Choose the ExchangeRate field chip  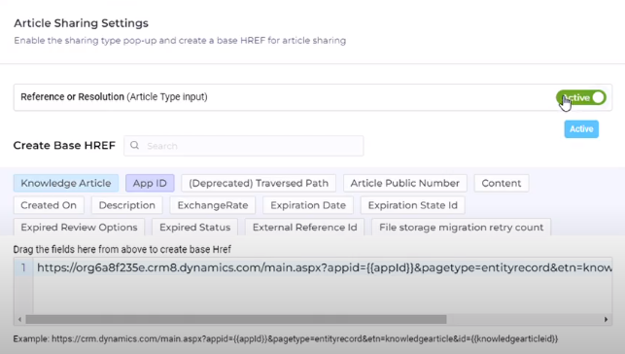[213, 205]
